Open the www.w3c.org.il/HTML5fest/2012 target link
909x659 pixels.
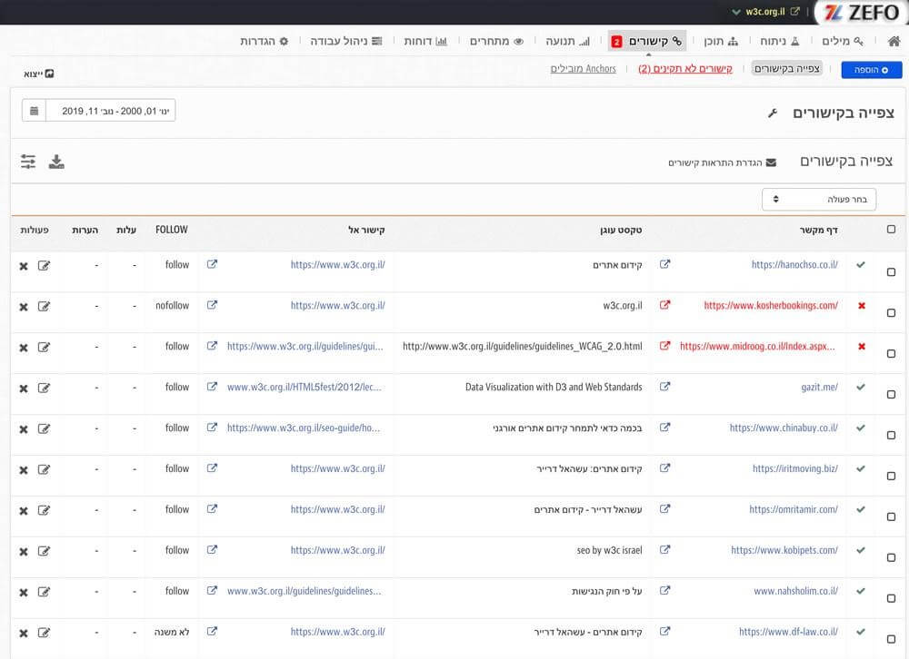pos(305,387)
